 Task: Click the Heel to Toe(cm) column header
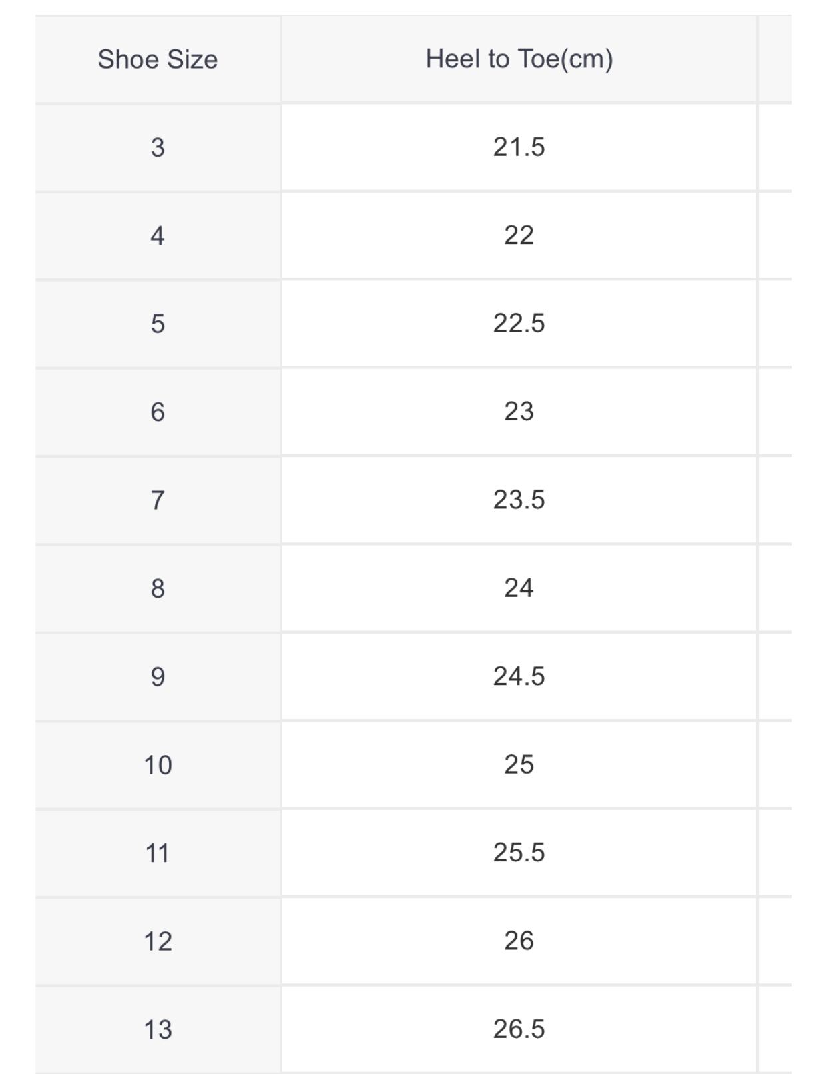tap(519, 59)
